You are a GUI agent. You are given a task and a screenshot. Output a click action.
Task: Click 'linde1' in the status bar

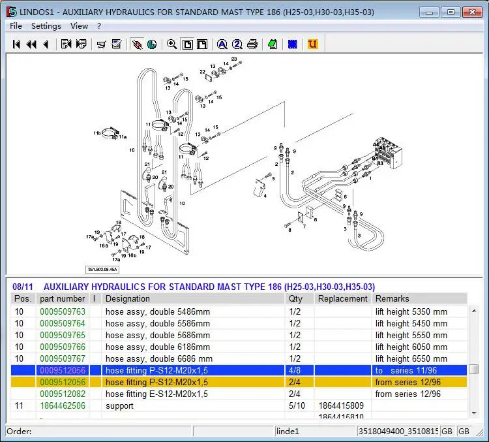tap(288, 432)
